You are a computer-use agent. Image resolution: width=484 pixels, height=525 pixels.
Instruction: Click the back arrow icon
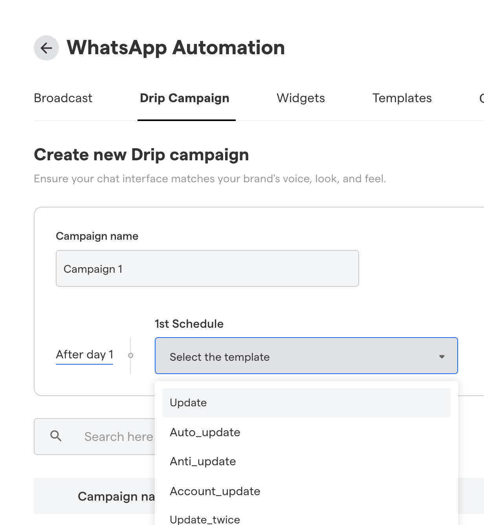coord(46,48)
